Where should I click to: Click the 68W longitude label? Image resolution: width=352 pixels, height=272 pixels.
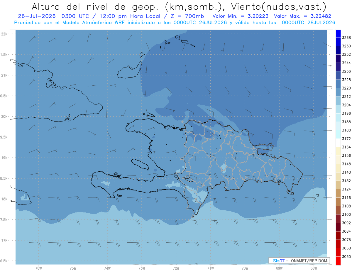point(314,268)
